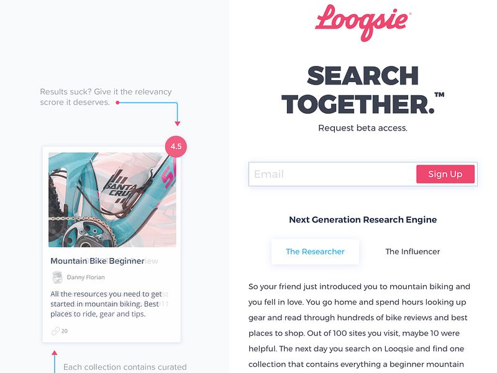The width and height of the screenshot is (497, 373).
Task: Select the Next Generation Research Engine heading
Action: [x=363, y=219]
